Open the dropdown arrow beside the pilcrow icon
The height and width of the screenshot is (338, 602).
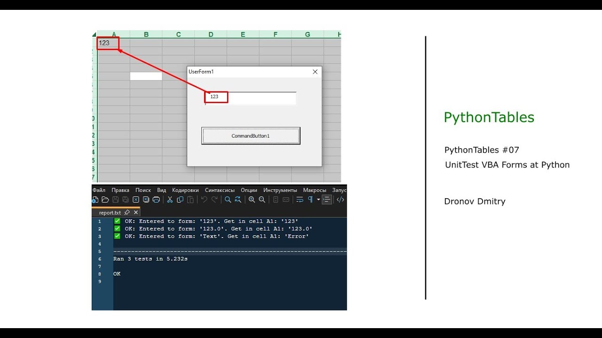[x=318, y=200]
